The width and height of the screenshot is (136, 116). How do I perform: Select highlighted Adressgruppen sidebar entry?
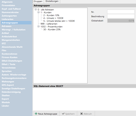coord(16,23)
